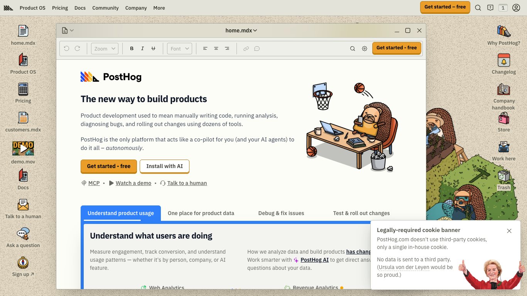Add a comment using toolbar icon
The image size is (527, 296).
click(257, 49)
